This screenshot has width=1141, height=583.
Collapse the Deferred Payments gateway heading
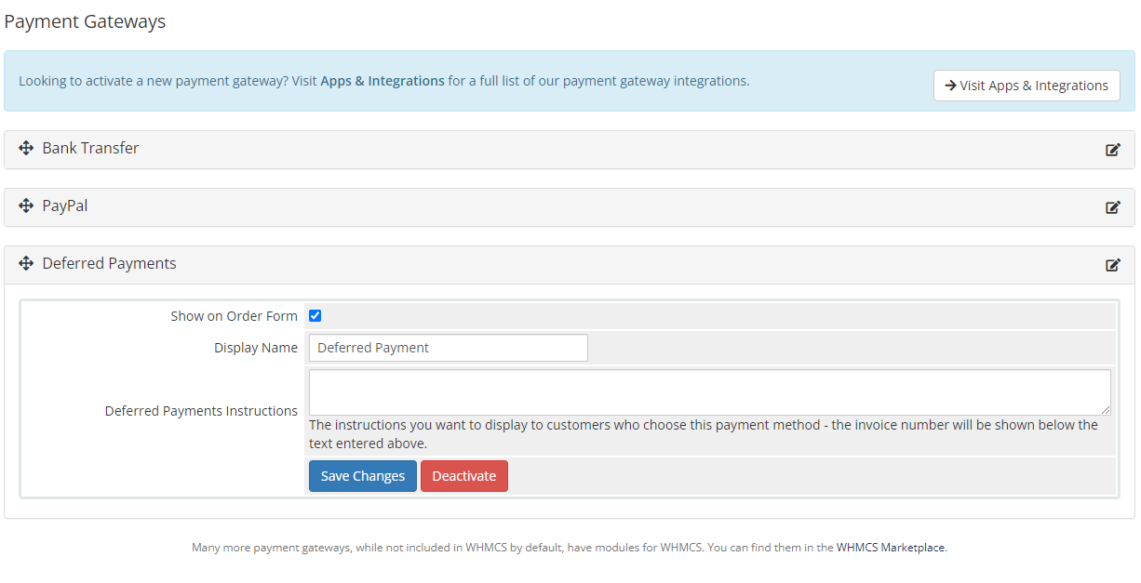point(109,264)
